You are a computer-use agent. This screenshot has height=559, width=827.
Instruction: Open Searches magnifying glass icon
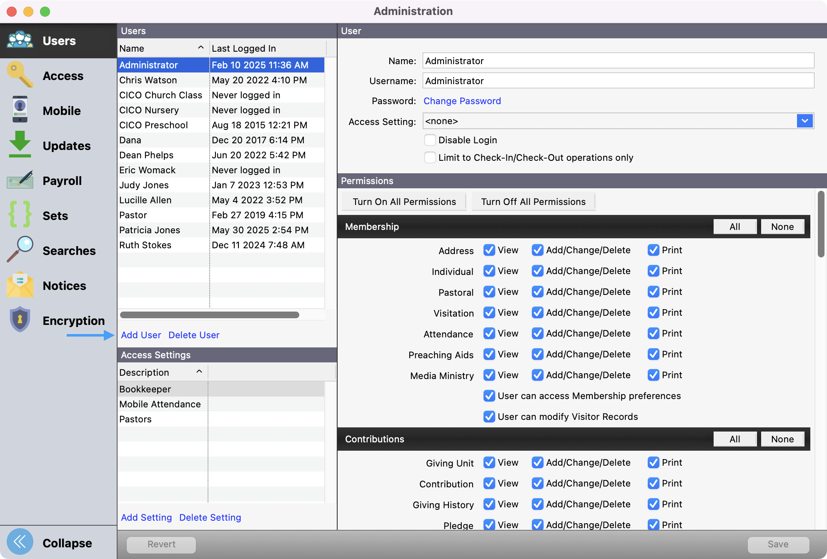[x=20, y=250]
